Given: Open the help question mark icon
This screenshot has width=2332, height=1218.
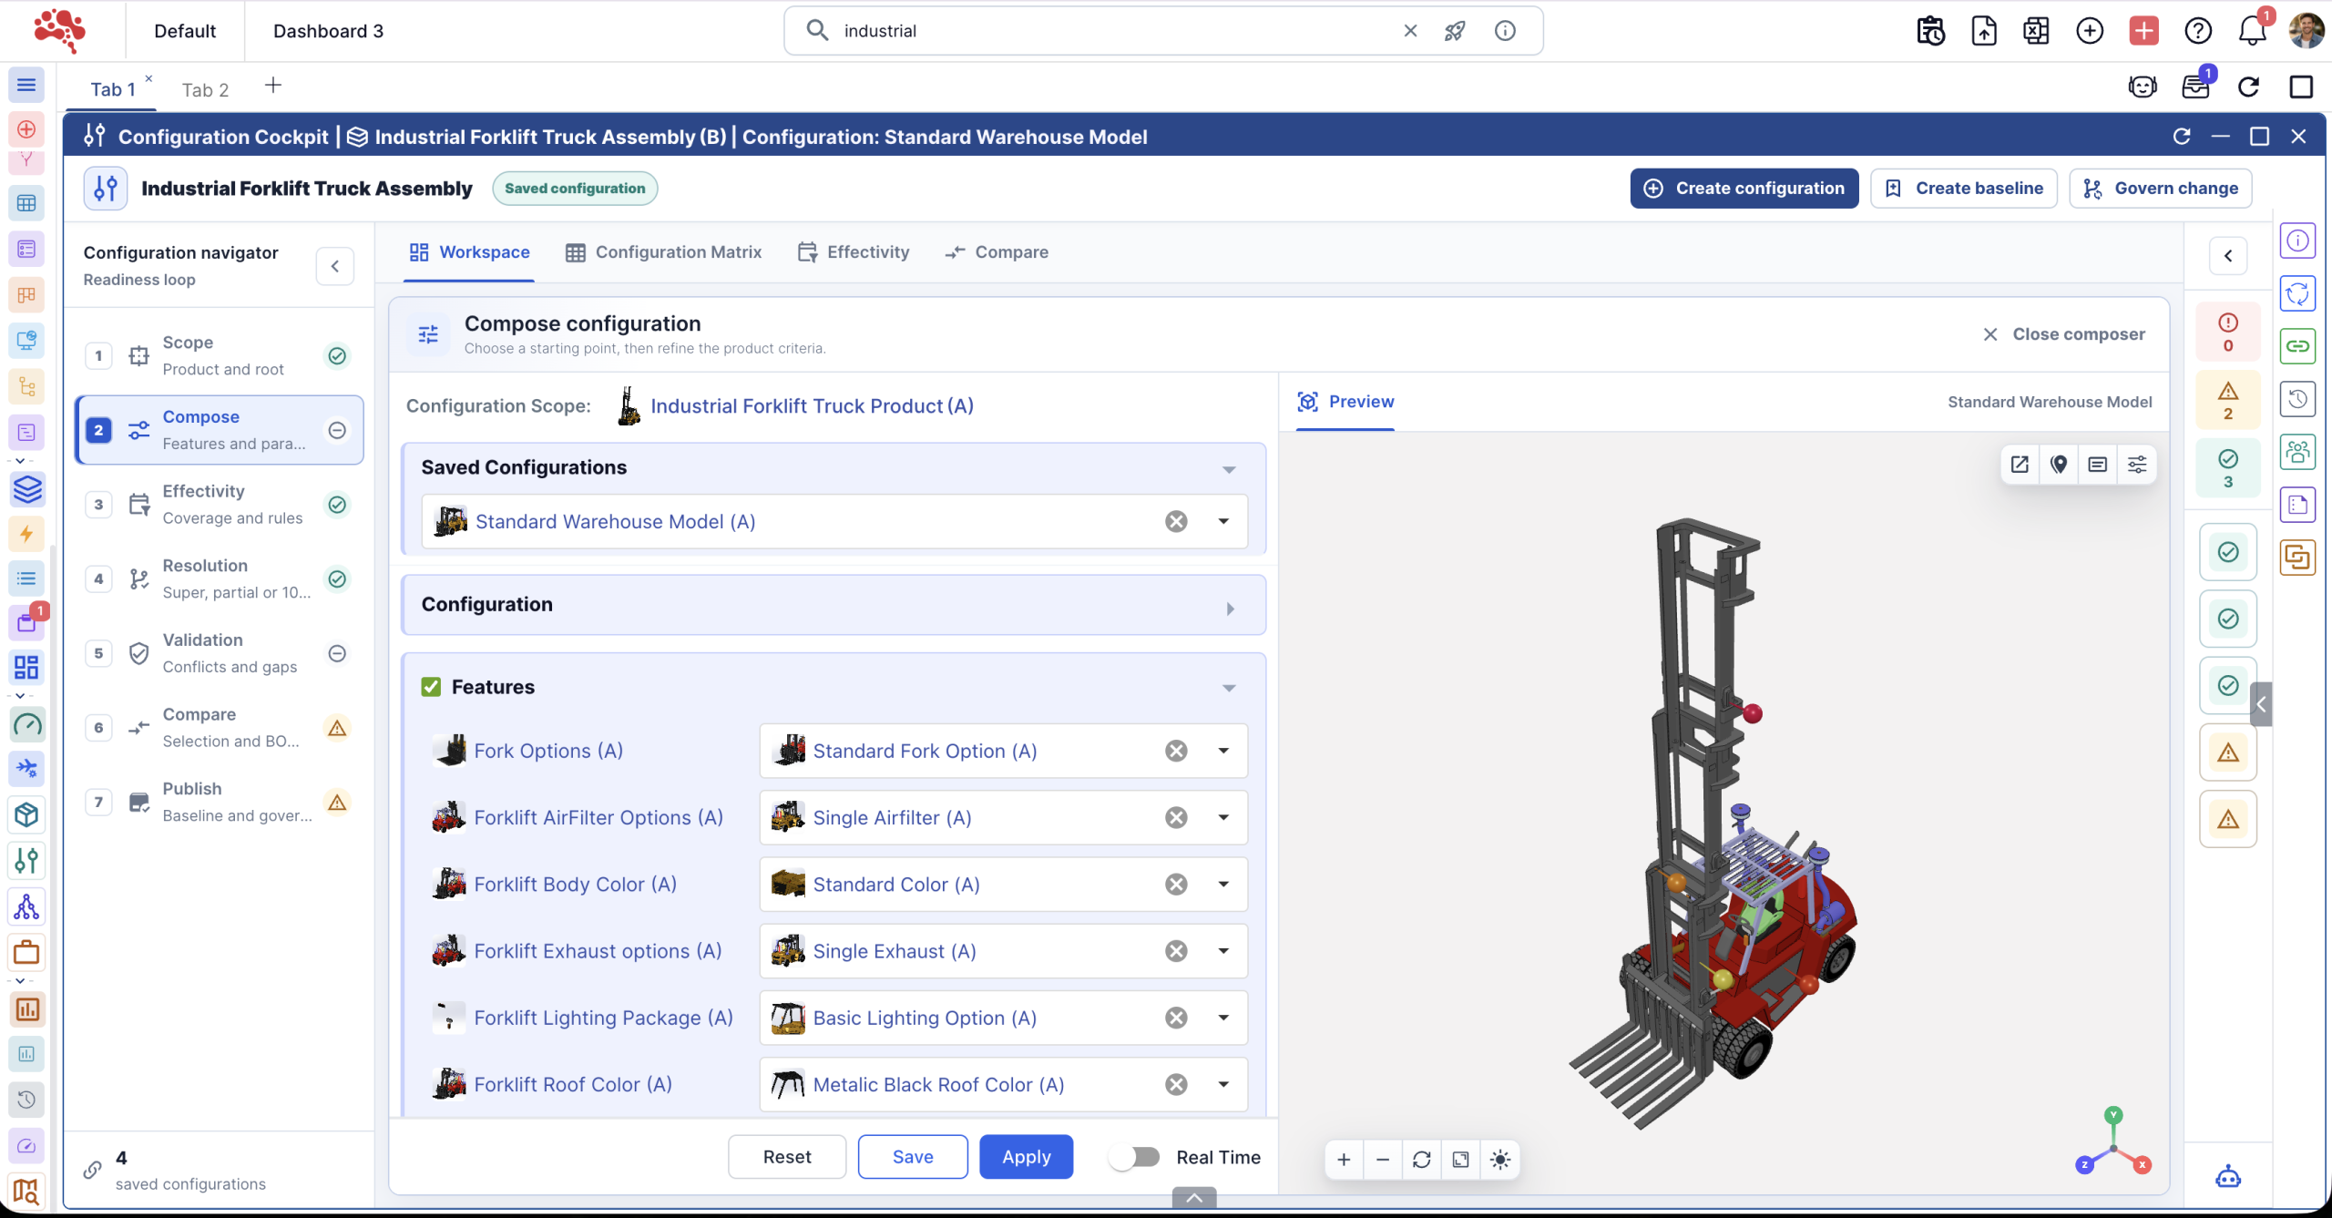Looking at the screenshot, I should (2198, 31).
